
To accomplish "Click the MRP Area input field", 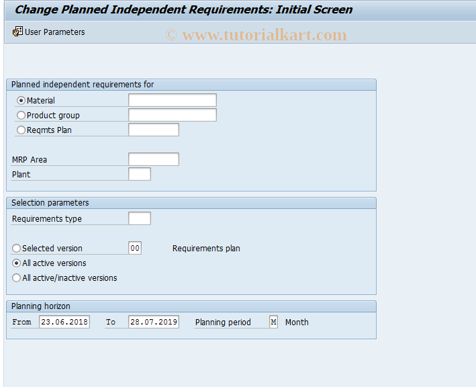I will [x=154, y=159].
